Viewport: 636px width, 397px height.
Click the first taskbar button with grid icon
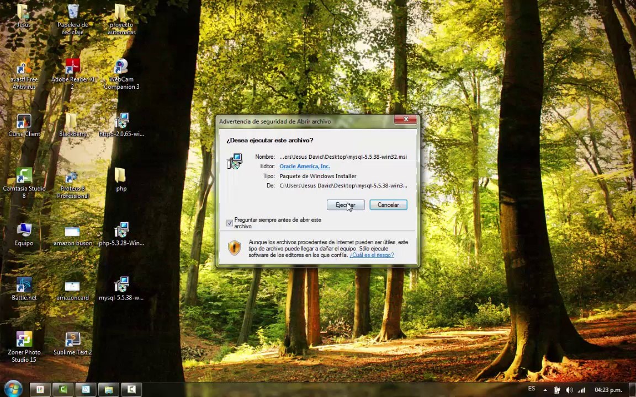[40, 390]
